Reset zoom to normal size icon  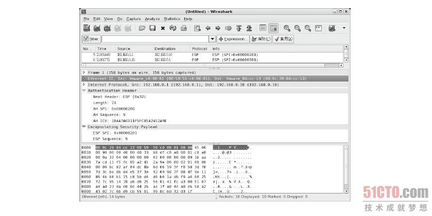click(308, 28)
